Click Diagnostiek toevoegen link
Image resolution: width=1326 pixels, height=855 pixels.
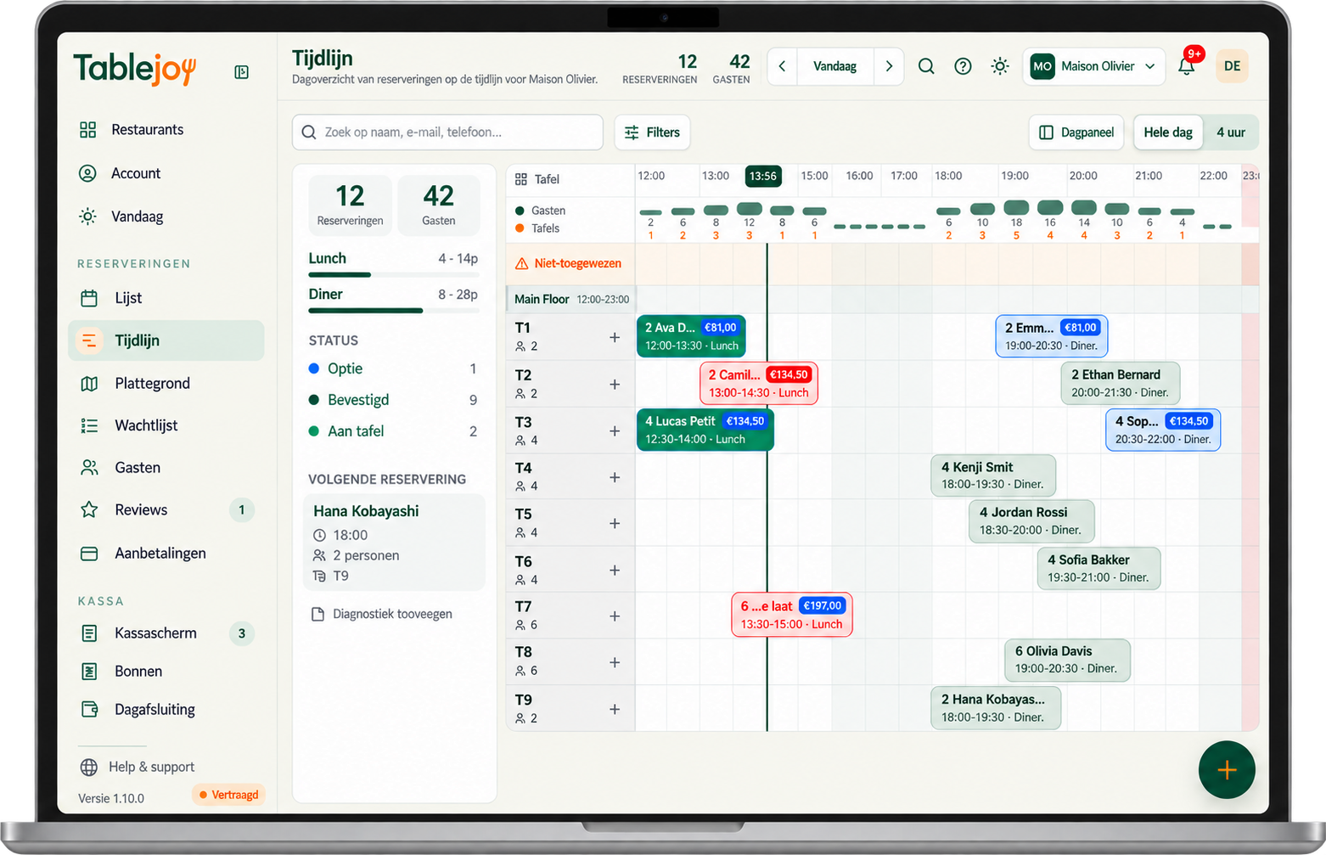coord(382,614)
